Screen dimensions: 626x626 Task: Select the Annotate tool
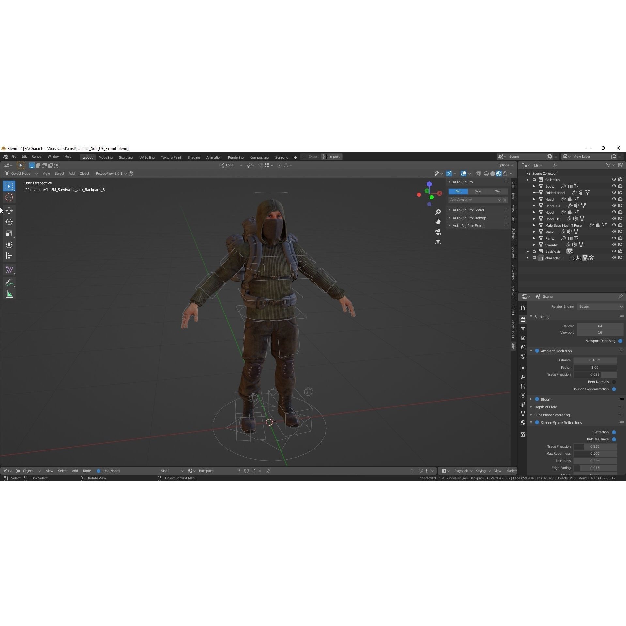[9, 282]
